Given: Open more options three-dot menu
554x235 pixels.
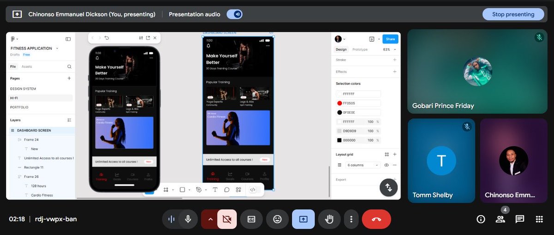Looking at the screenshot, I should [x=351, y=219].
